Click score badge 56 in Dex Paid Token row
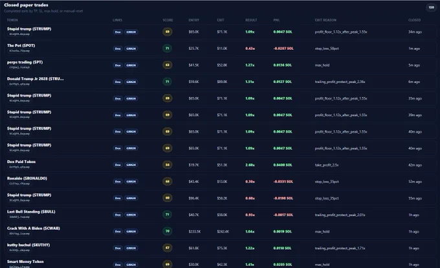Image resolution: width=440 pixels, height=268 pixels. [167, 164]
